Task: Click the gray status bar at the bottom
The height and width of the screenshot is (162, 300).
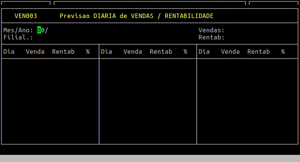Action: point(150,158)
